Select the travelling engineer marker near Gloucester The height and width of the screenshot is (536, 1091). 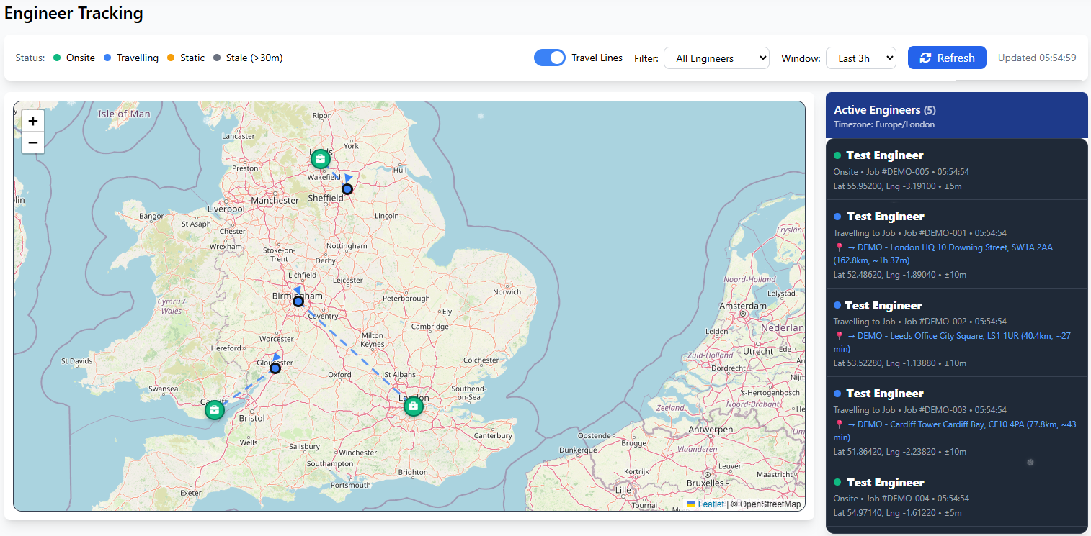[x=275, y=368]
